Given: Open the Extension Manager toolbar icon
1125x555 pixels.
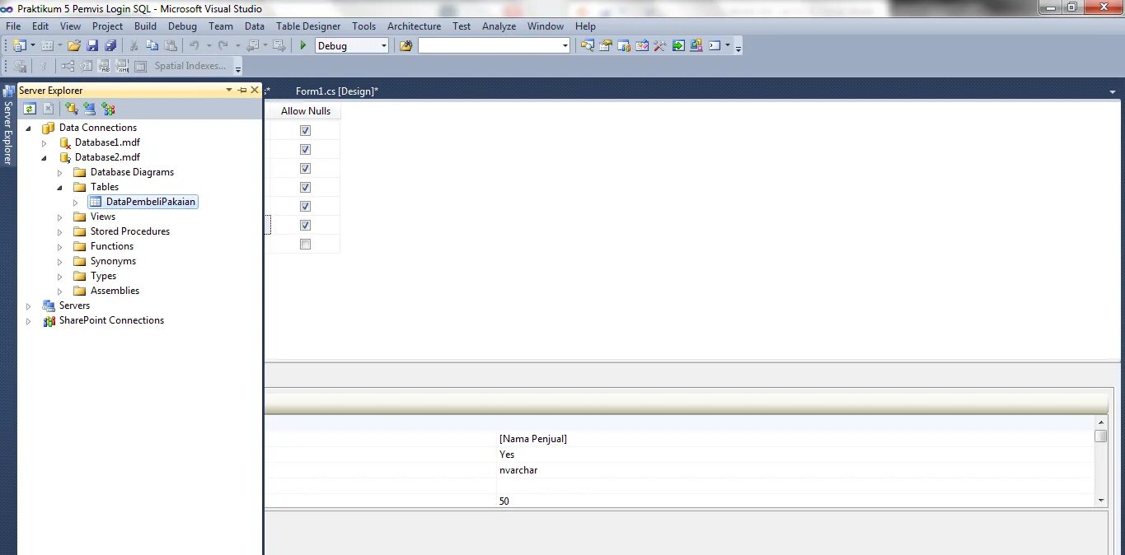Looking at the screenshot, I should (696, 45).
